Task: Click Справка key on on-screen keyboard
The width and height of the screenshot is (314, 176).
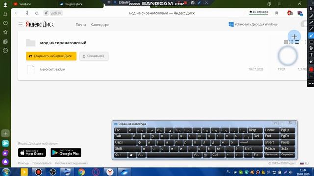Action: click(x=288, y=155)
